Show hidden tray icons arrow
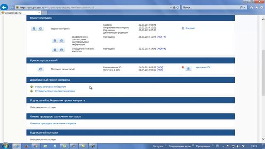 click(x=223, y=146)
